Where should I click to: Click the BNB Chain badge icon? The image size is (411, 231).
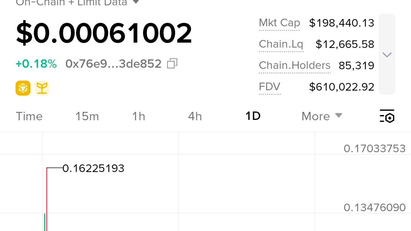click(x=23, y=88)
